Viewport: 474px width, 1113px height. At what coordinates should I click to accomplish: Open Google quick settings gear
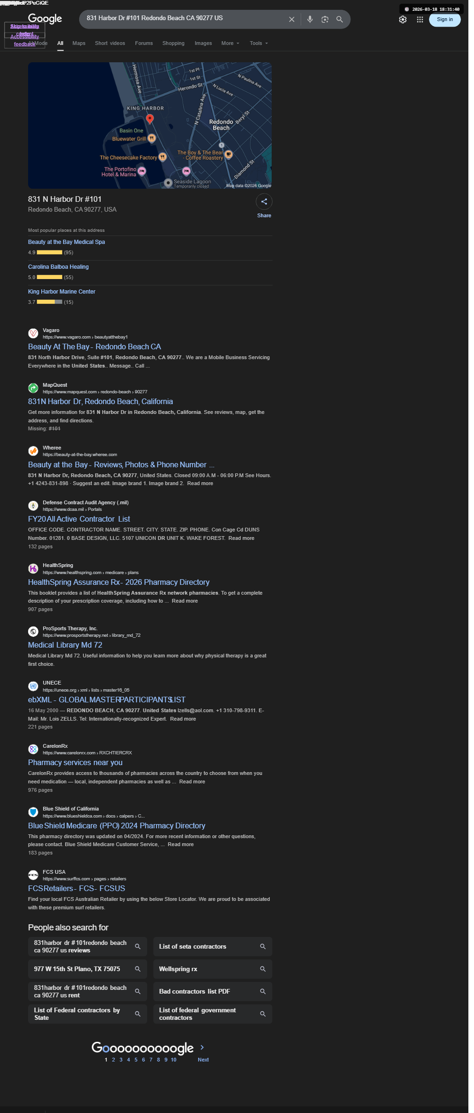click(403, 20)
